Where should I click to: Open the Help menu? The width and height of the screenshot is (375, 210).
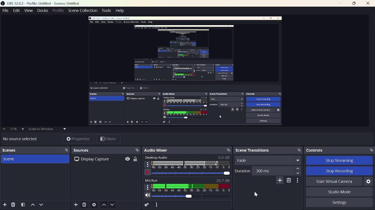tap(120, 10)
